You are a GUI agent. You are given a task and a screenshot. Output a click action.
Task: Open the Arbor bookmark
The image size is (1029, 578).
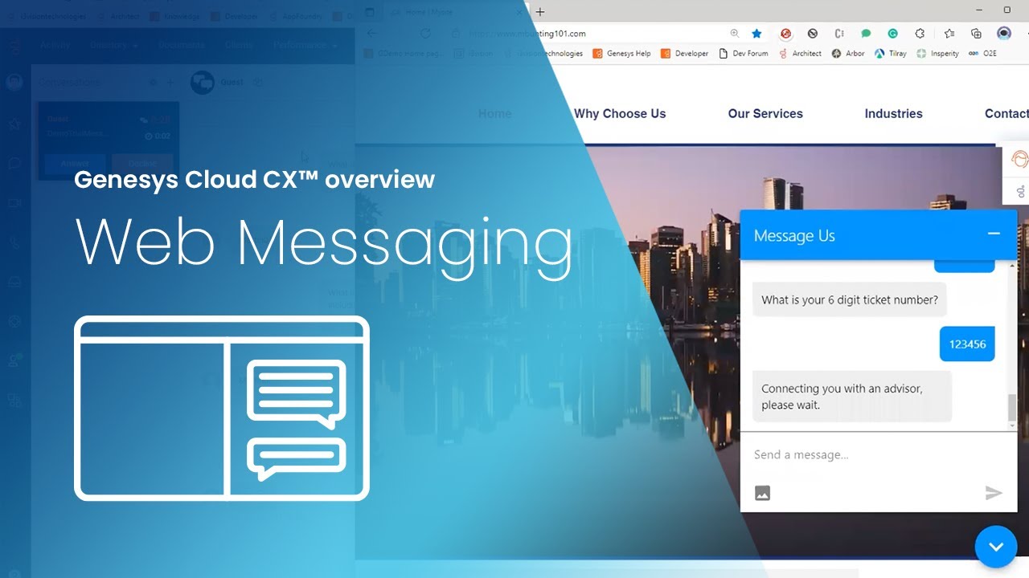pos(848,54)
